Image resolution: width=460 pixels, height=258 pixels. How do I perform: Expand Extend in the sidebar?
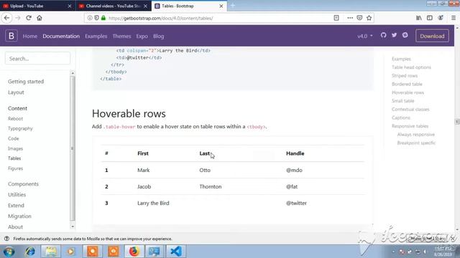pyautogui.click(x=16, y=206)
